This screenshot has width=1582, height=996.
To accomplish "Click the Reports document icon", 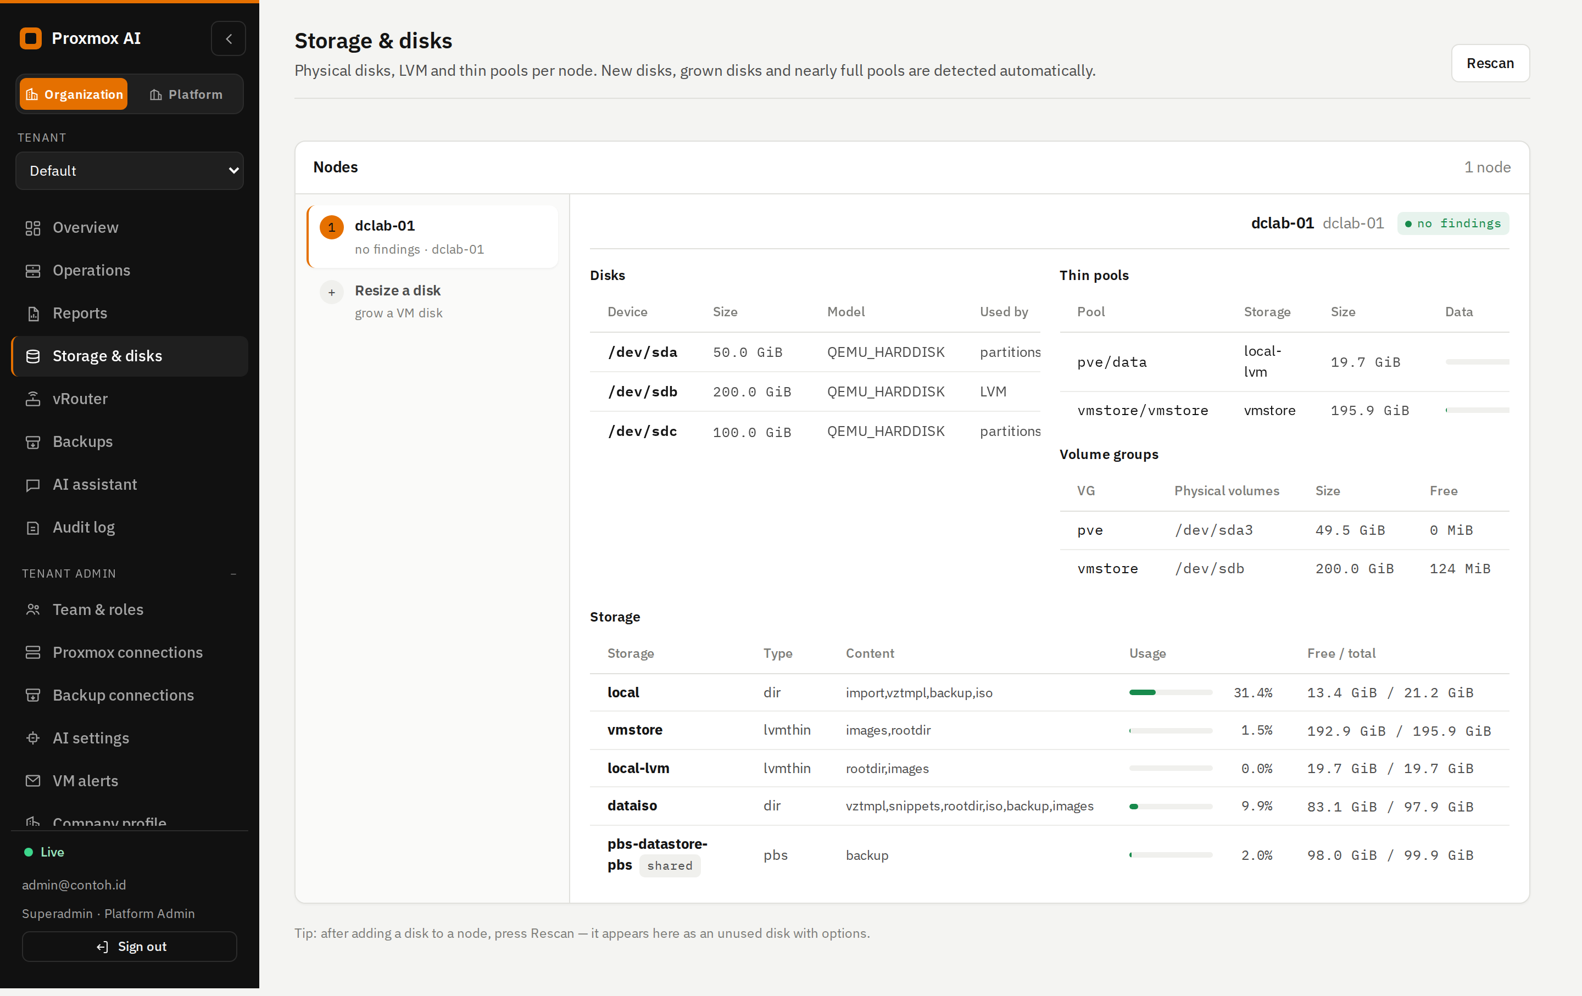I will (33, 313).
